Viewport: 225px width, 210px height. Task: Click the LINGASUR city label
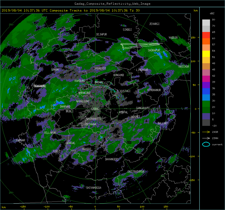(x=142, y=70)
